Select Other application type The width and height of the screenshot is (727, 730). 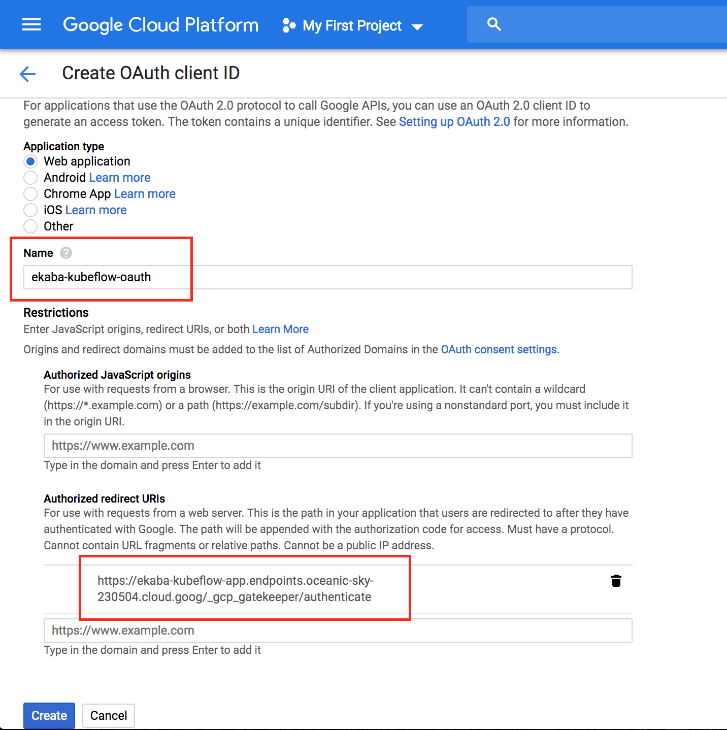[x=30, y=226]
